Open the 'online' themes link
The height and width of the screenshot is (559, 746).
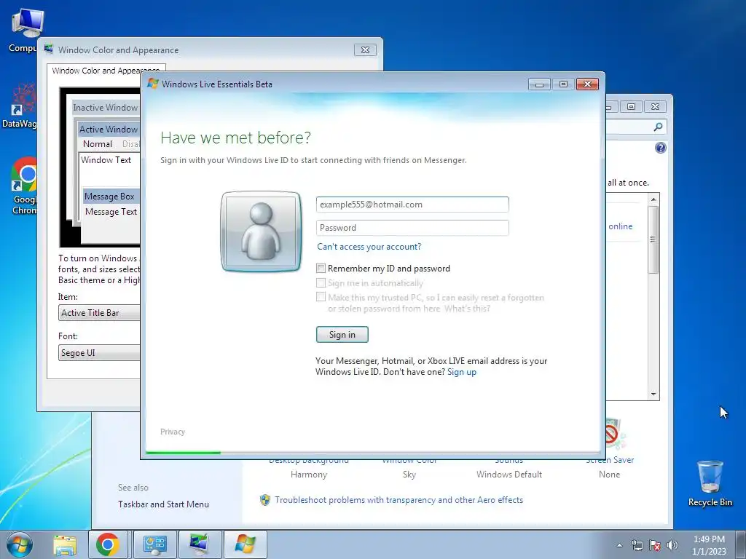coord(621,226)
